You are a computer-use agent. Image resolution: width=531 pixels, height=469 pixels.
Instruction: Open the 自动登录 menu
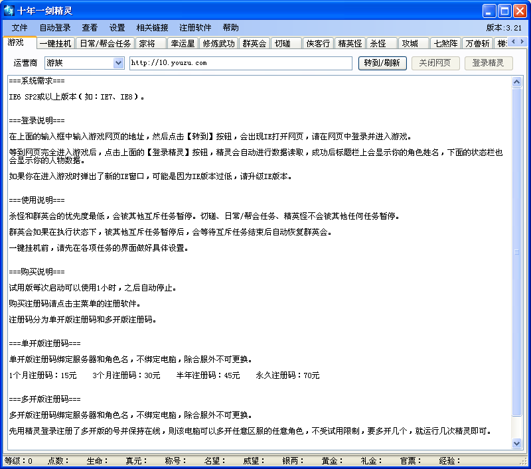tap(55, 28)
